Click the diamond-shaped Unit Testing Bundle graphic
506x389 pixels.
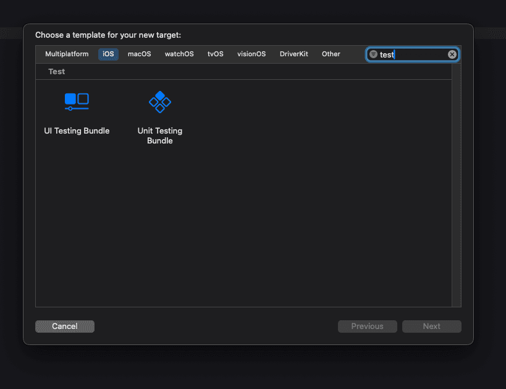[159, 101]
